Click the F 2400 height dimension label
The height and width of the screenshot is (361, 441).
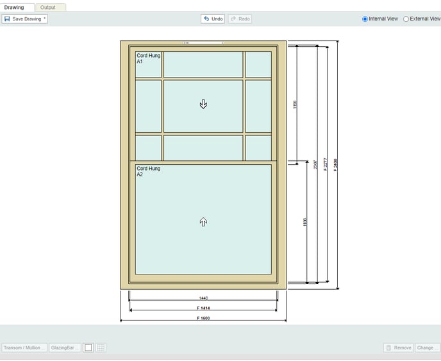pyautogui.click(x=336, y=164)
